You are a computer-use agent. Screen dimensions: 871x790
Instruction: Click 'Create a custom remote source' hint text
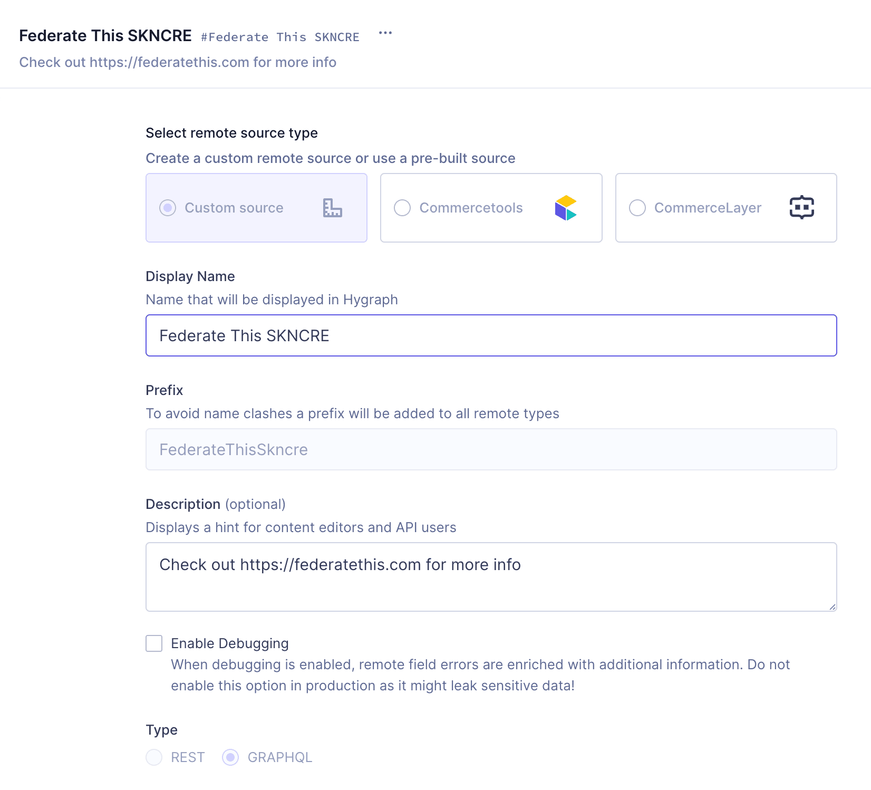pyautogui.click(x=331, y=158)
